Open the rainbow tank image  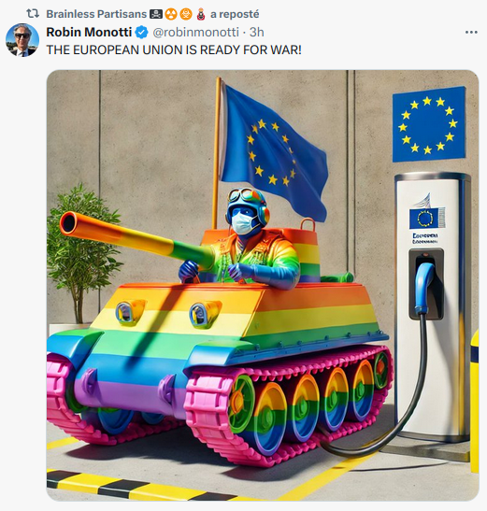tap(263, 285)
